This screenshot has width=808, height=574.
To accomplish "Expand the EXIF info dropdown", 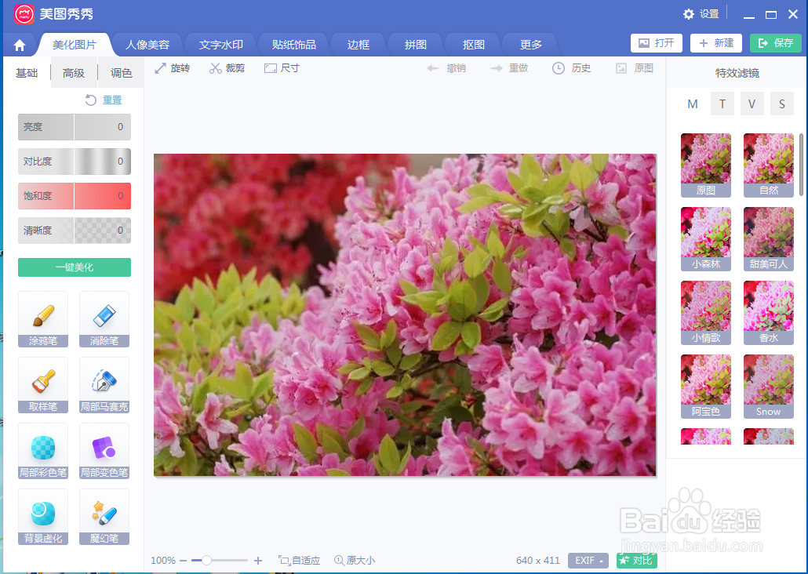I will coord(588,561).
